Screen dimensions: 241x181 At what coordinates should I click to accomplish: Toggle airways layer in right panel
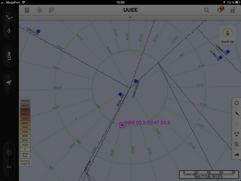pos(236,113)
